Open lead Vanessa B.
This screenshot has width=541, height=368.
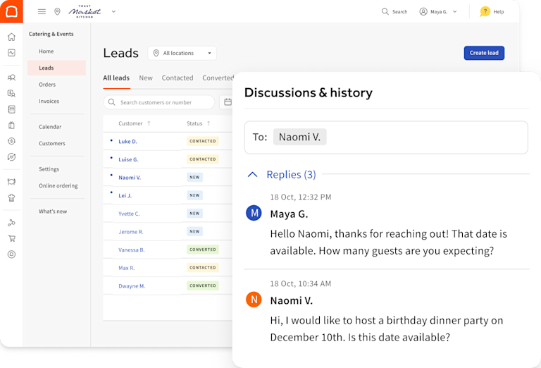(x=132, y=250)
